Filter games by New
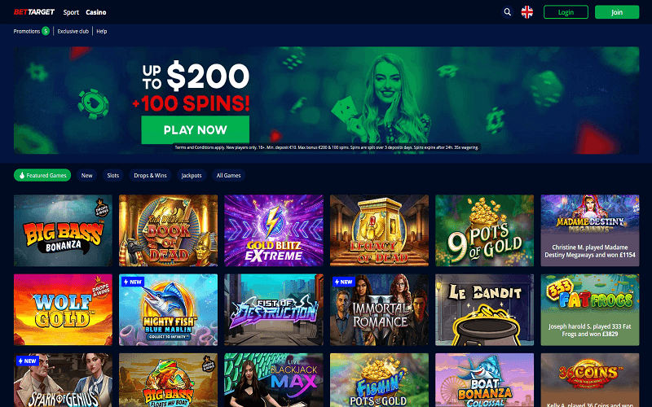This screenshot has height=407, width=652. 87,175
